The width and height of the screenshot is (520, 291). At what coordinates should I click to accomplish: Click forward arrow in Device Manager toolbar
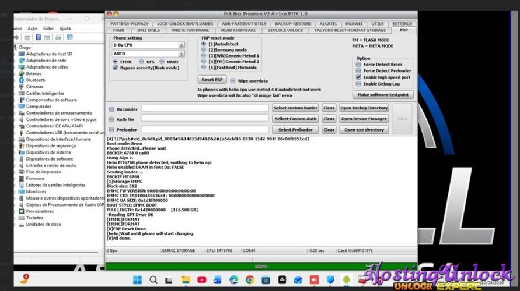(16, 37)
